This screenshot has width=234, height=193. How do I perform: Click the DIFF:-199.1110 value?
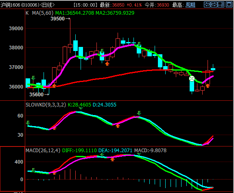79,150
